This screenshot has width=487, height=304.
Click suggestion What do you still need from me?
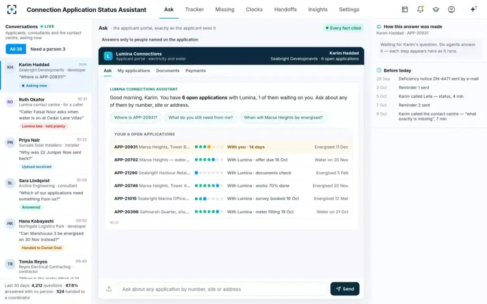click(x=200, y=118)
